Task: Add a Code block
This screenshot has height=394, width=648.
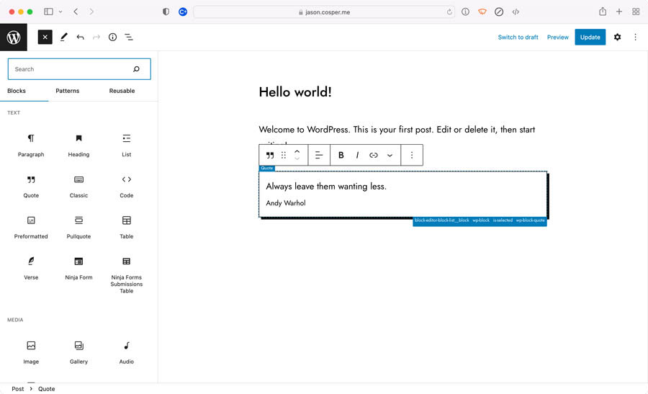Action: (x=126, y=185)
